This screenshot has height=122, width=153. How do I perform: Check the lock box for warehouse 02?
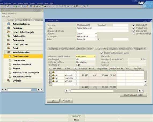(76, 78)
